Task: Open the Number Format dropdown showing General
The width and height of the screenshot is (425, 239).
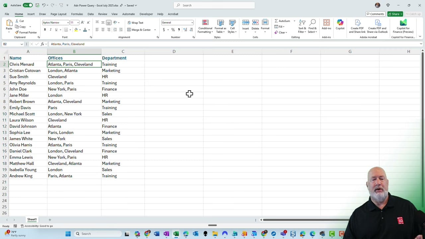Action: 177,22
